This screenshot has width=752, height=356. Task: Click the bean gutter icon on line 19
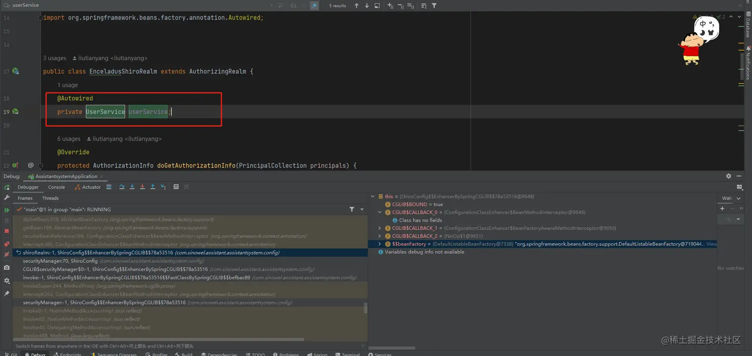pos(15,112)
